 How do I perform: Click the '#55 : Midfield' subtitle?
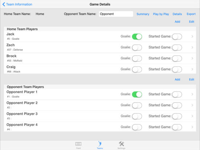pyautogui.click(x=14, y=61)
